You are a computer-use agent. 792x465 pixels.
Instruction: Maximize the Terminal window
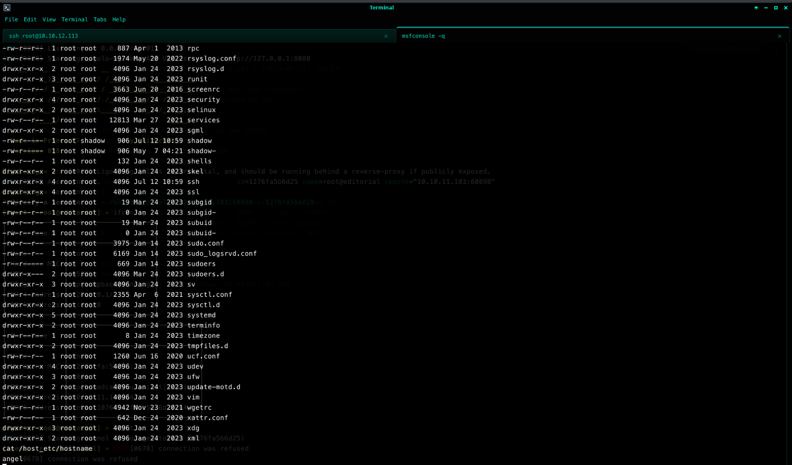pos(776,8)
